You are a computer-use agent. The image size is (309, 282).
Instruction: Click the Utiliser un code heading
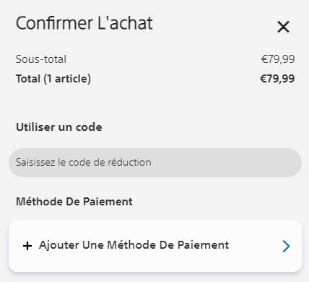[x=59, y=127]
